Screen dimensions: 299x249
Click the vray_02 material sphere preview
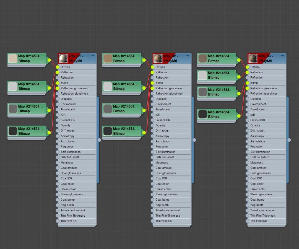(x=158, y=58)
